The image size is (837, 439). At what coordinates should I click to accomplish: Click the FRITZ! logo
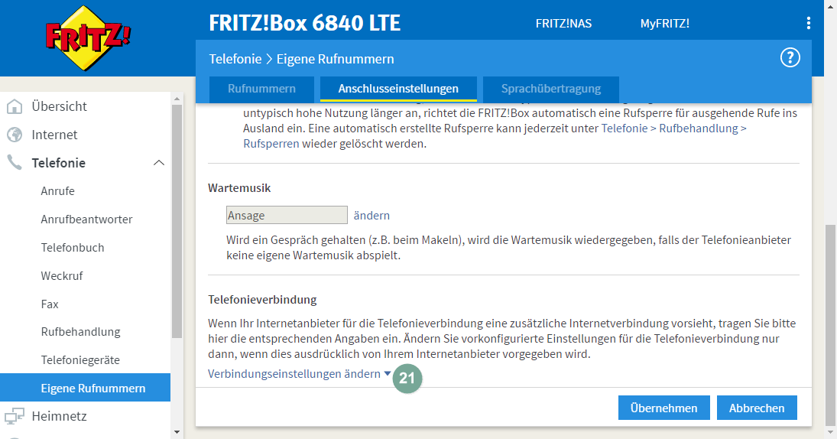point(77,37)
